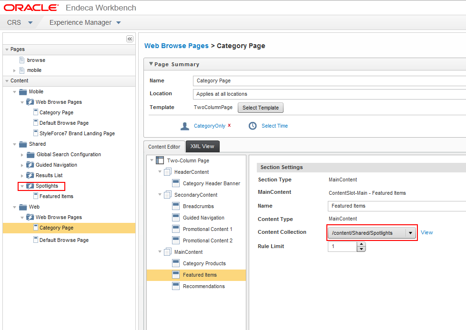Click the Select Template button
The height and width of the screenshot is (330, 466).
click(x=261, y=108)
